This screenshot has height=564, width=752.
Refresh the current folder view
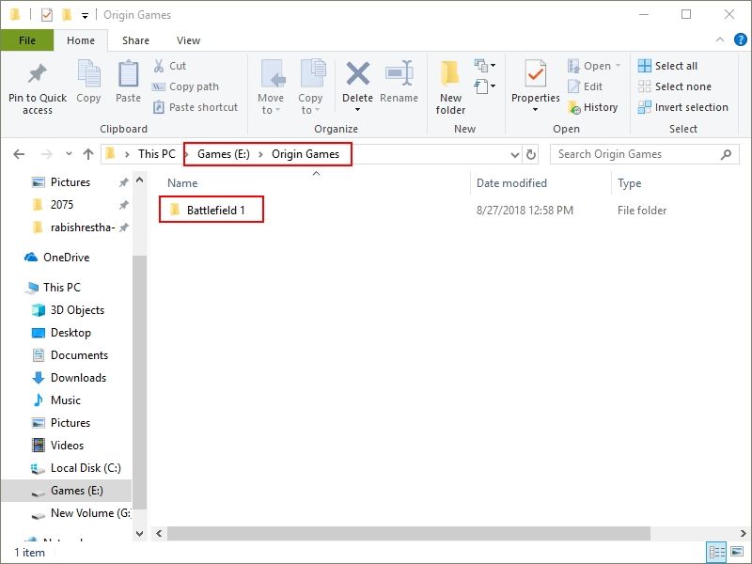click(x=531, y=154)
